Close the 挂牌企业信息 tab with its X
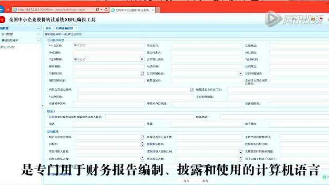The image size is (329, 185). (76, 28)
